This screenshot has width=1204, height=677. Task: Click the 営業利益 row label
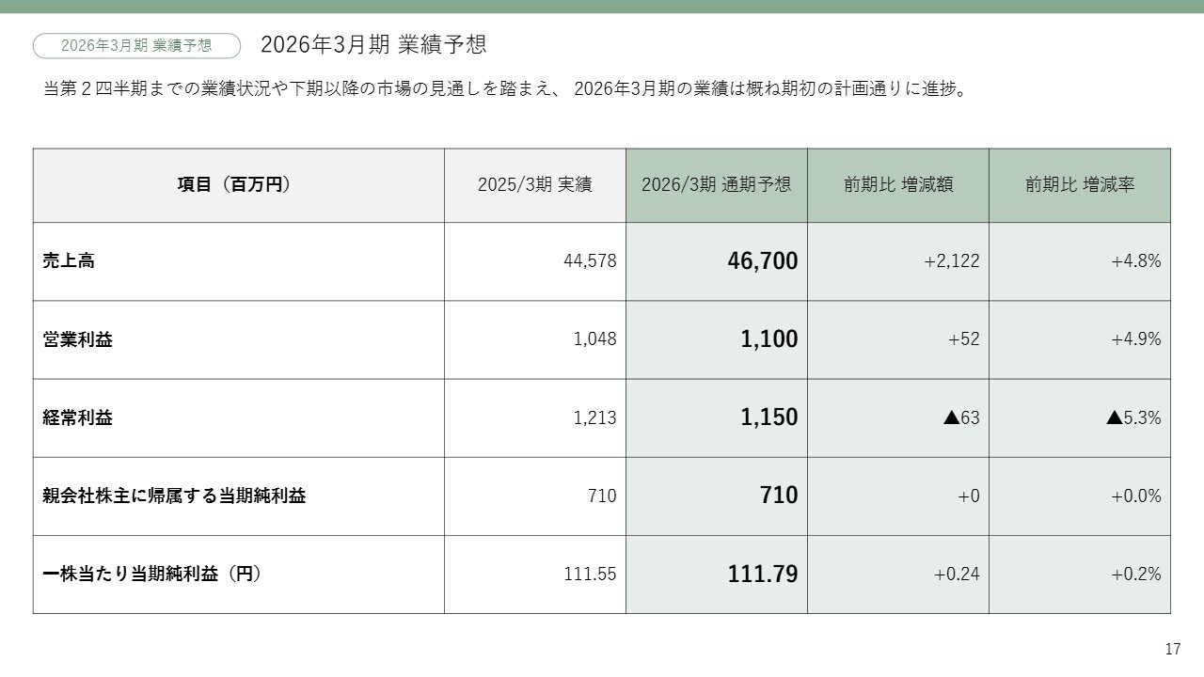tap(77, 339)
